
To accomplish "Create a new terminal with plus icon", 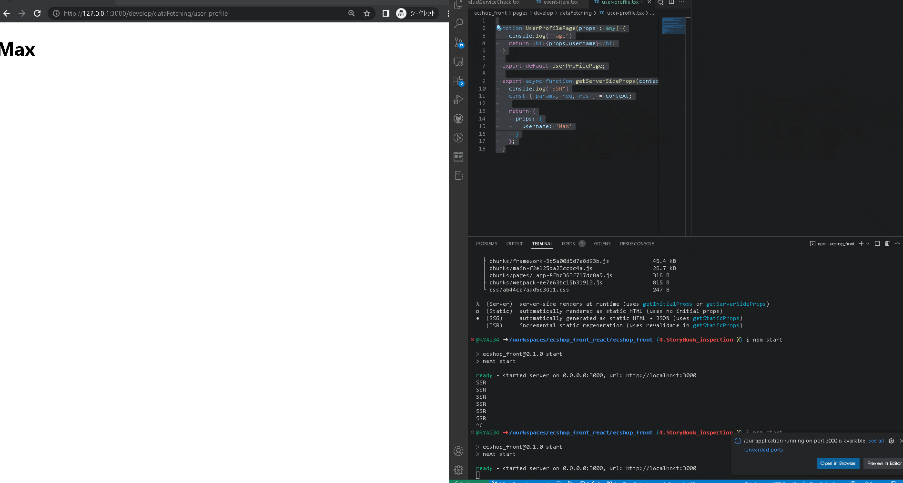I will [x=861, y=244].
